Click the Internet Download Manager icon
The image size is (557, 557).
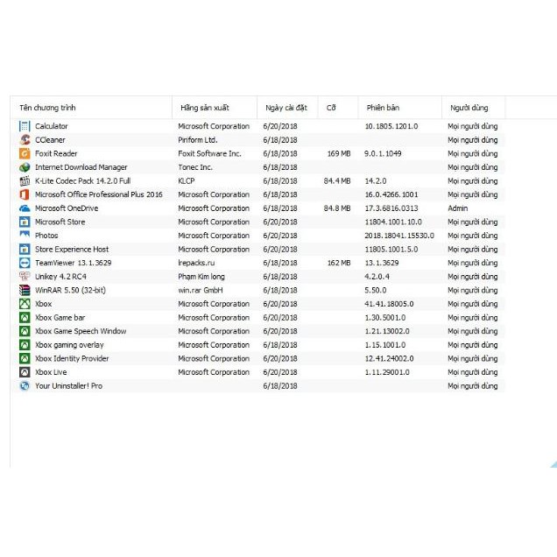tap(25, 167)
